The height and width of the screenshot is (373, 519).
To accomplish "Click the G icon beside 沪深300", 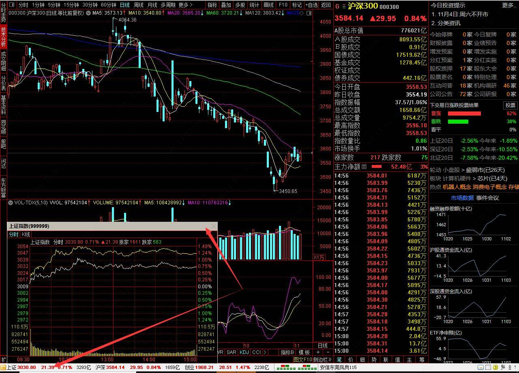I will coord(337,6).
